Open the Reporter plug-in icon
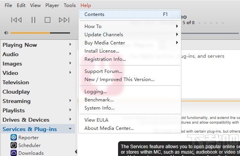The image size is (240, 156). point(14,137)
